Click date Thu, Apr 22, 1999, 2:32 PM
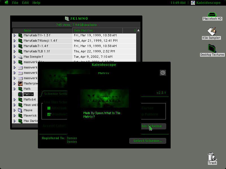Viewport: 226px width, 169px height. point(94,51)
